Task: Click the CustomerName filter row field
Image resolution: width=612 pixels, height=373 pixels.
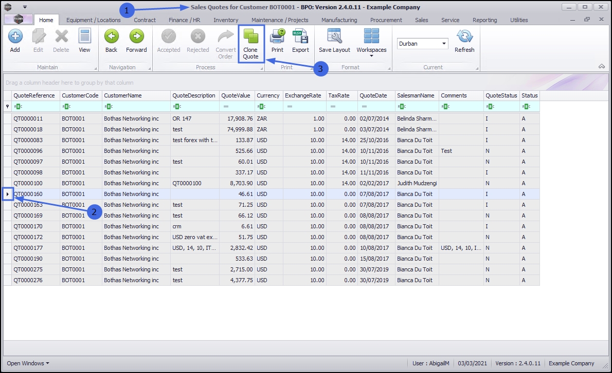Action: click(139, 106)
